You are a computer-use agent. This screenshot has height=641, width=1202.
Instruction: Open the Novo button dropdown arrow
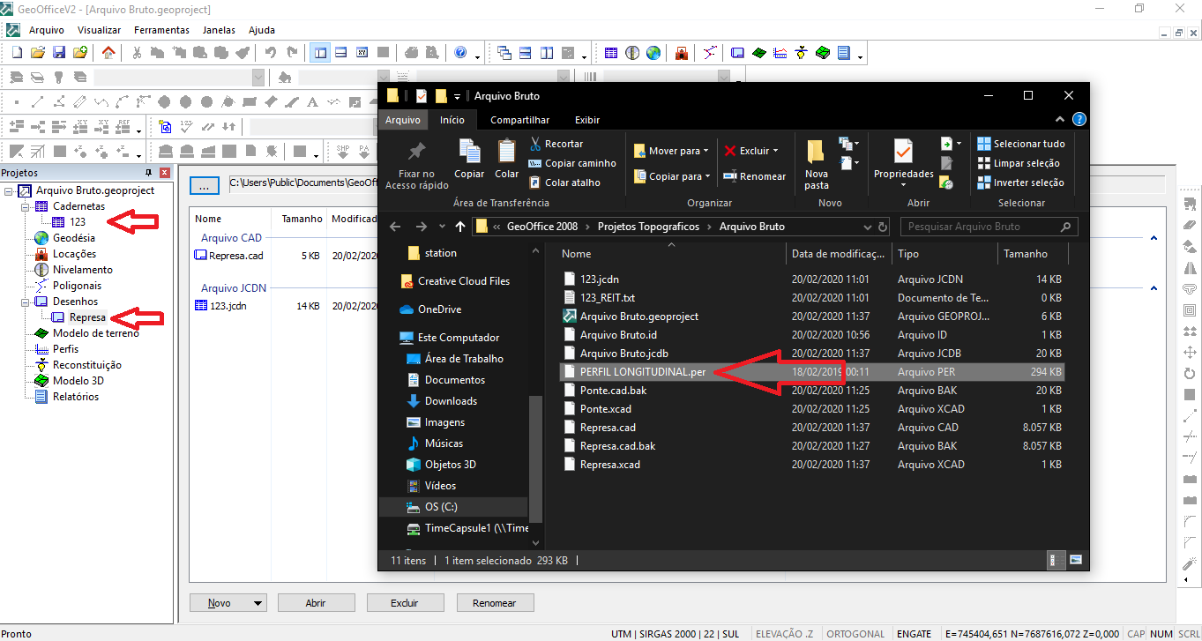[258, 604]
